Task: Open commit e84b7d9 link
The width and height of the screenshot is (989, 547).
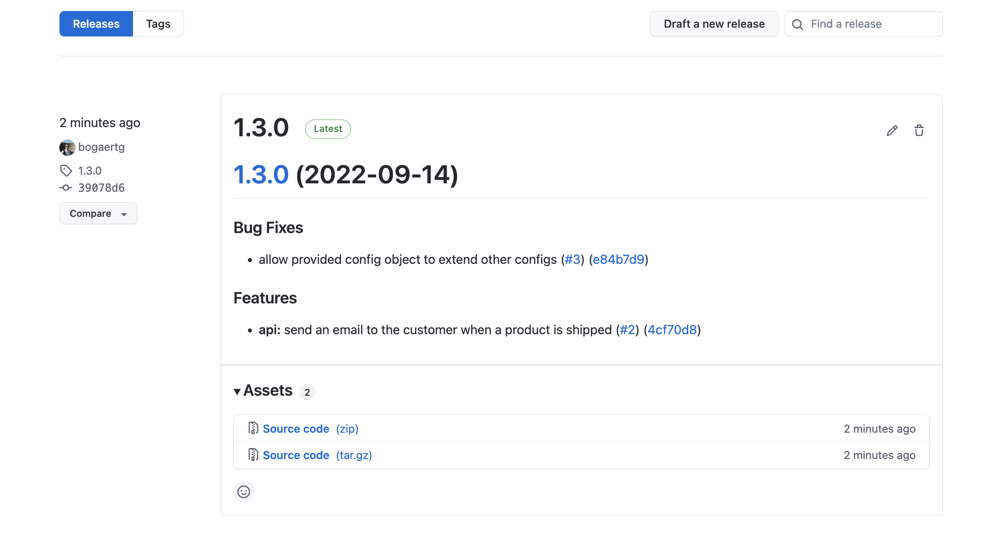Action: pos(618,259)
